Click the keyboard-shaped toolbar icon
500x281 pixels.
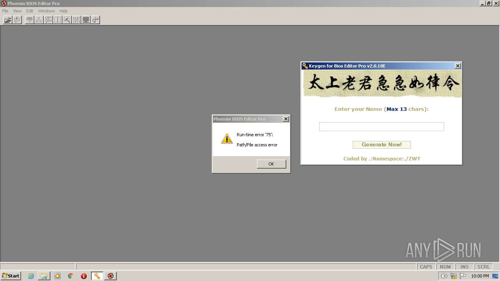coord(30,20)
